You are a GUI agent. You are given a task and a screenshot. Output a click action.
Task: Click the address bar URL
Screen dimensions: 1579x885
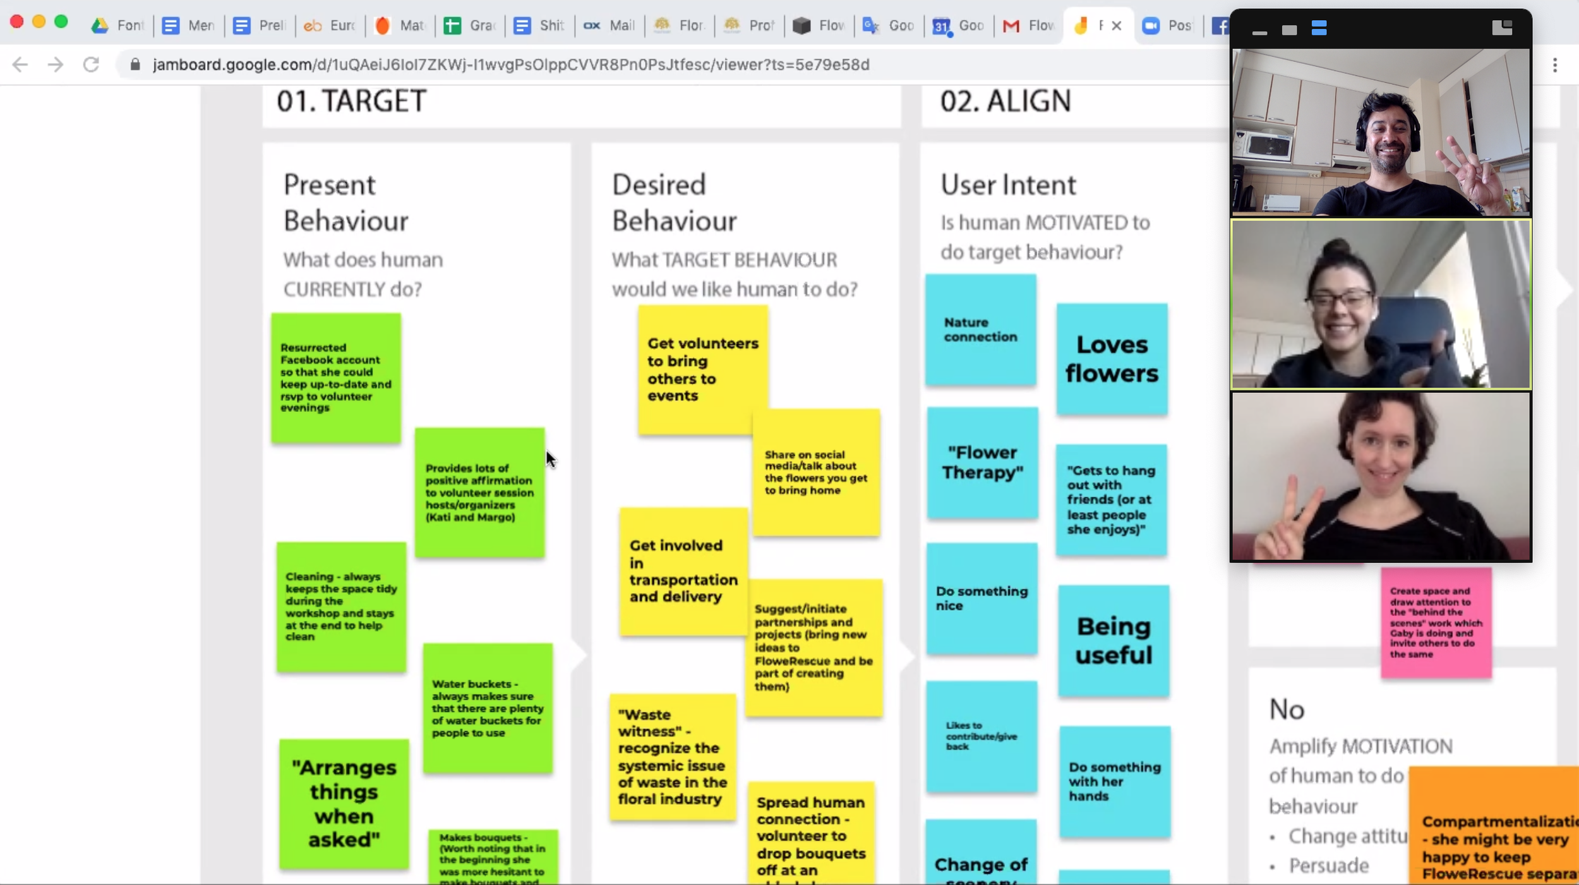(511, 64)
